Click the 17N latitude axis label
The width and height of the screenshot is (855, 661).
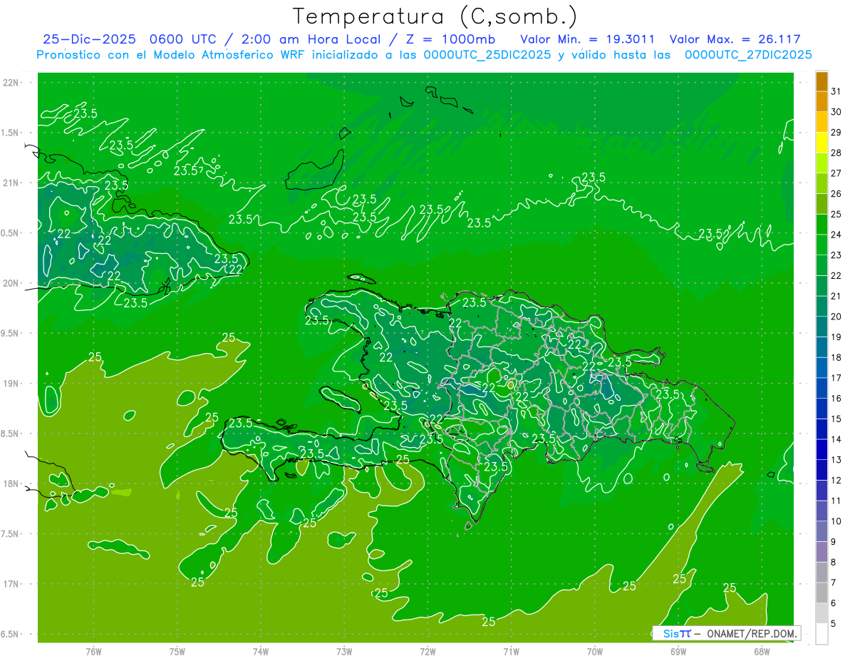tap(11, 584)
